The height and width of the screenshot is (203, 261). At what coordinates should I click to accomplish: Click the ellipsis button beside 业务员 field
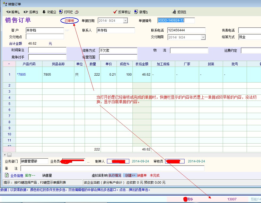coord(88,161)
